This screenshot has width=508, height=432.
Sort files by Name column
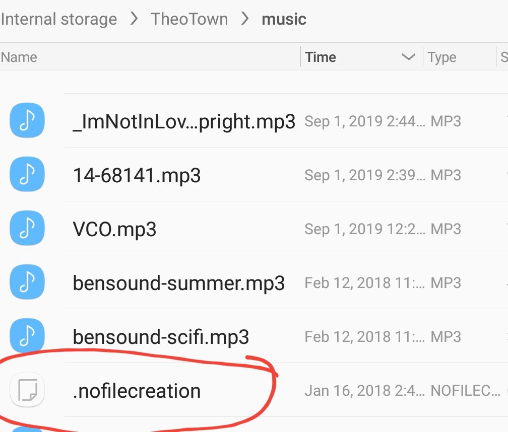pyautogui.click(x=19, y=57)
